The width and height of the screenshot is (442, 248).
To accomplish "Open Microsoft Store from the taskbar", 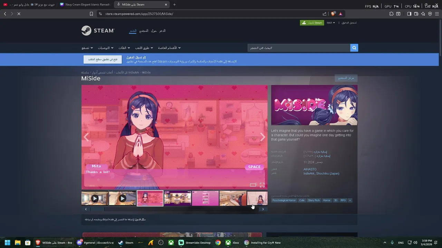I will click(x=28, y=242).
